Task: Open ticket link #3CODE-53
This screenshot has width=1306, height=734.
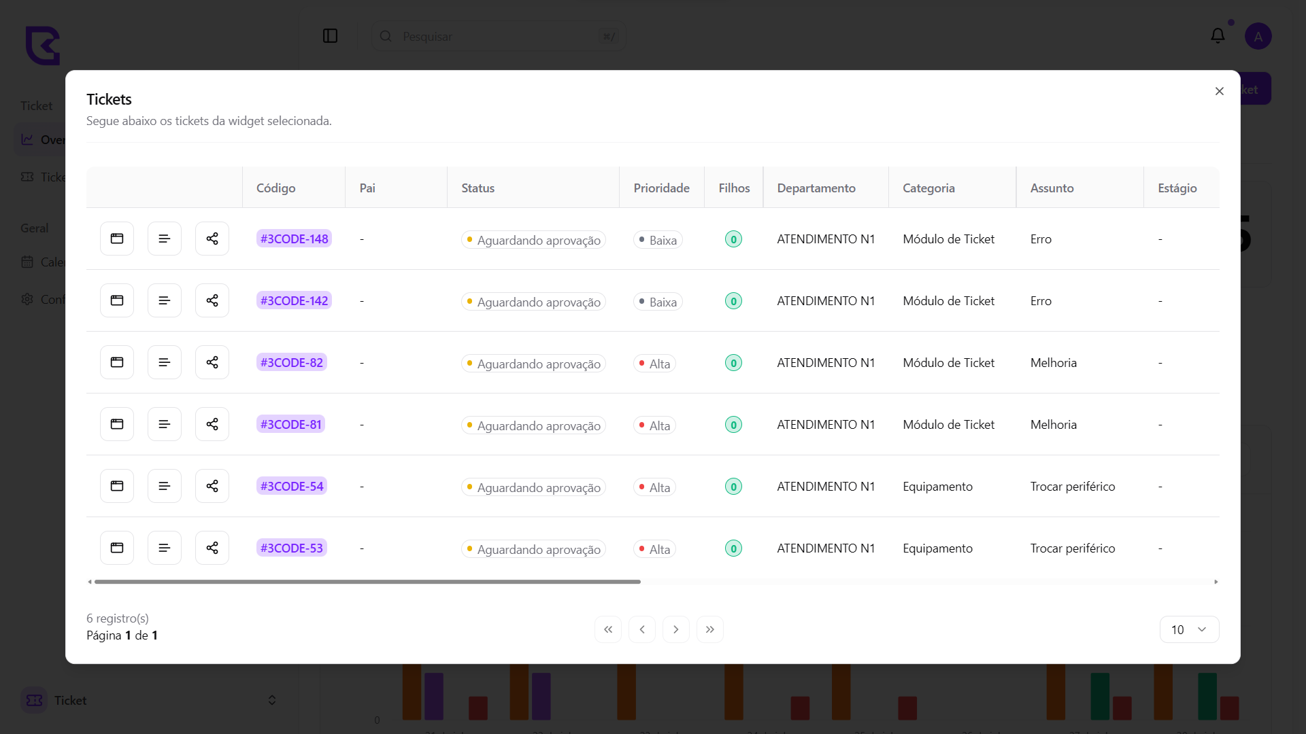Action: point(291,548)
